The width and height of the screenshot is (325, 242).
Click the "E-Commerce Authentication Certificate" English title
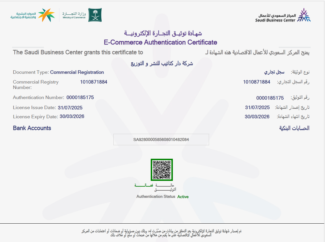click(x=160, y=42)
